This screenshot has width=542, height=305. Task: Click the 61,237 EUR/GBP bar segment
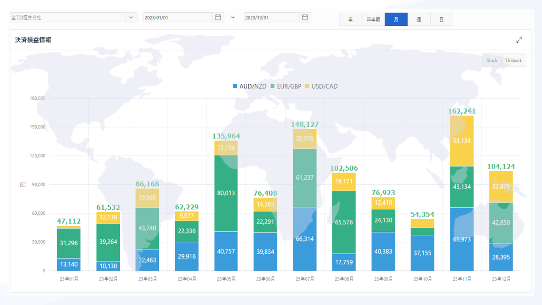click(x=304, y=178)
